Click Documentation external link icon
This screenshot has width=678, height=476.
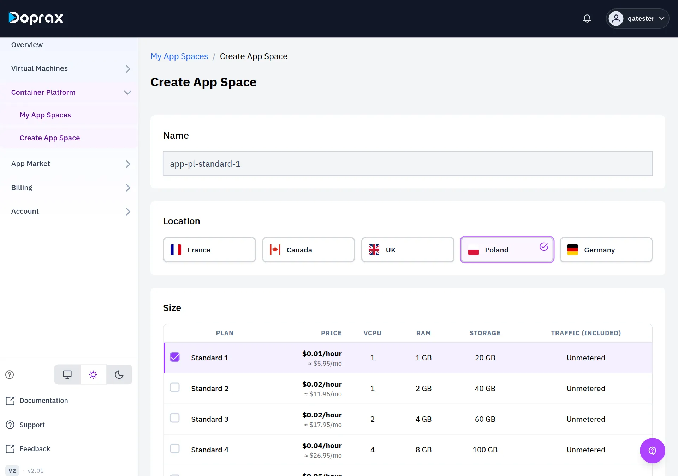point(10,401)
